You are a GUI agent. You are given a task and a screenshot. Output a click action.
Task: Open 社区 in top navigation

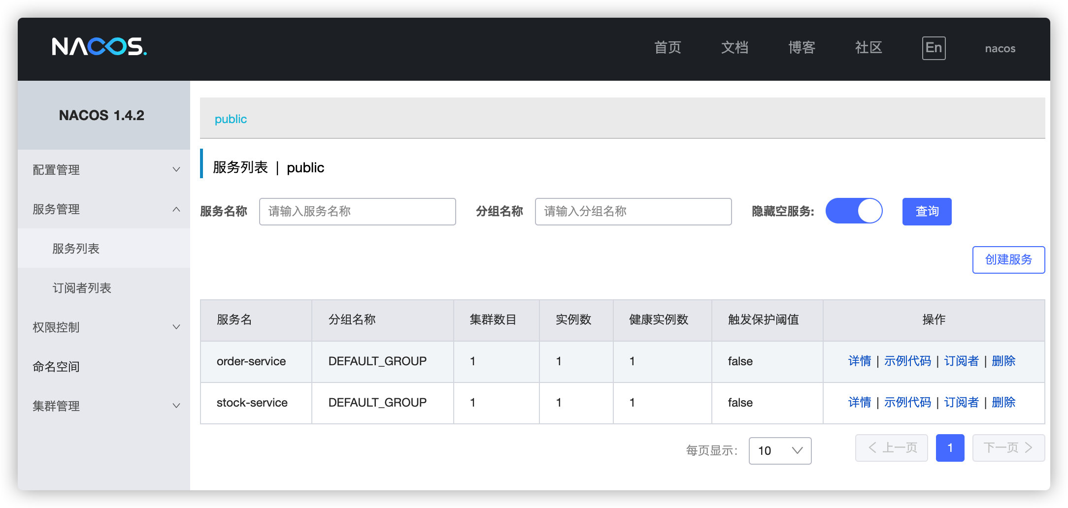point(868,48)
